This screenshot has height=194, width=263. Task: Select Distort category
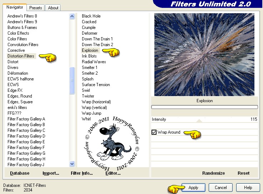(13, 62)
